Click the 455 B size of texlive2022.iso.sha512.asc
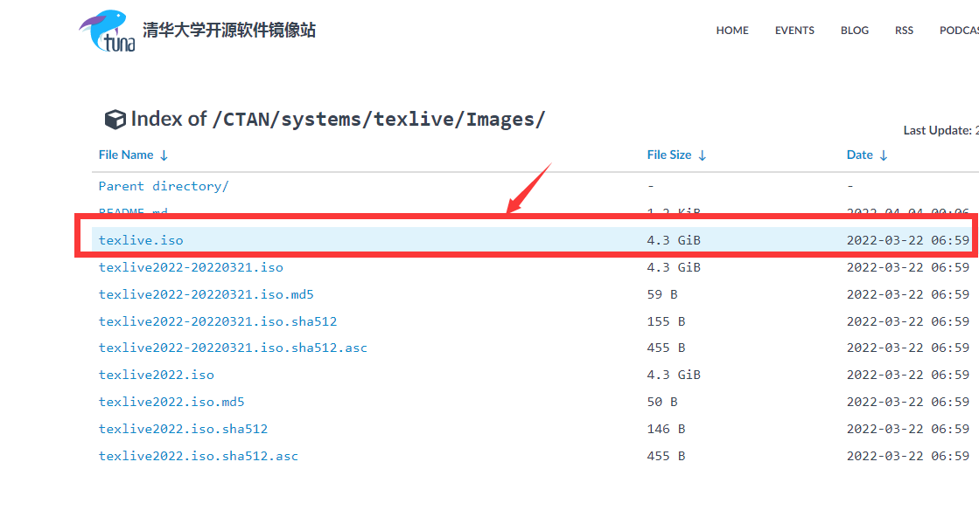 tap(666, 456)
